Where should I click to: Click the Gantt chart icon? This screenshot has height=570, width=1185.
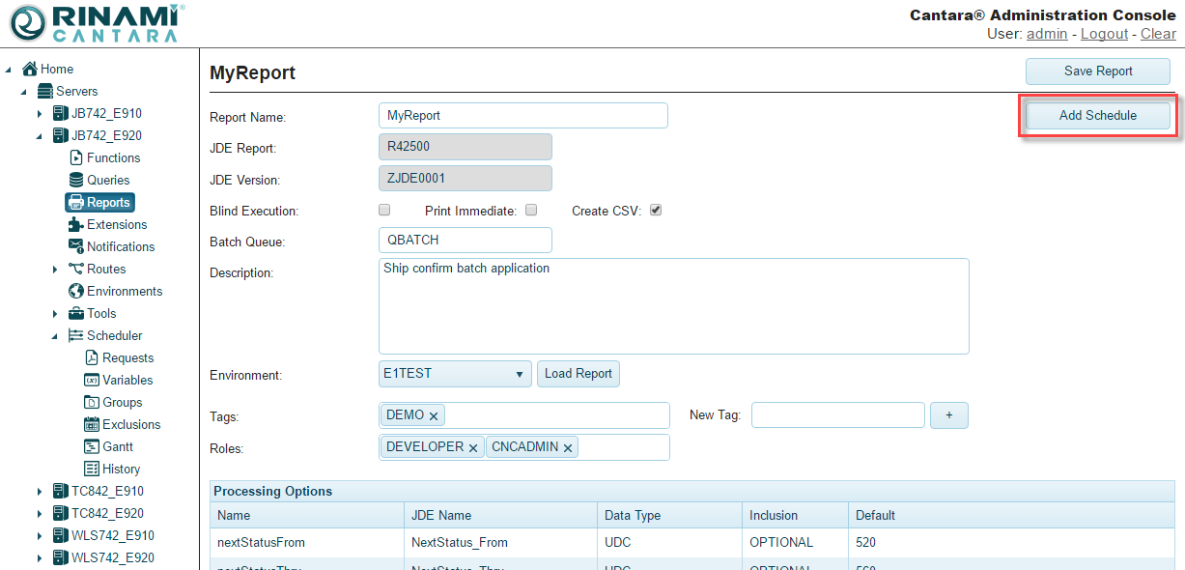(x=92, y=446)
